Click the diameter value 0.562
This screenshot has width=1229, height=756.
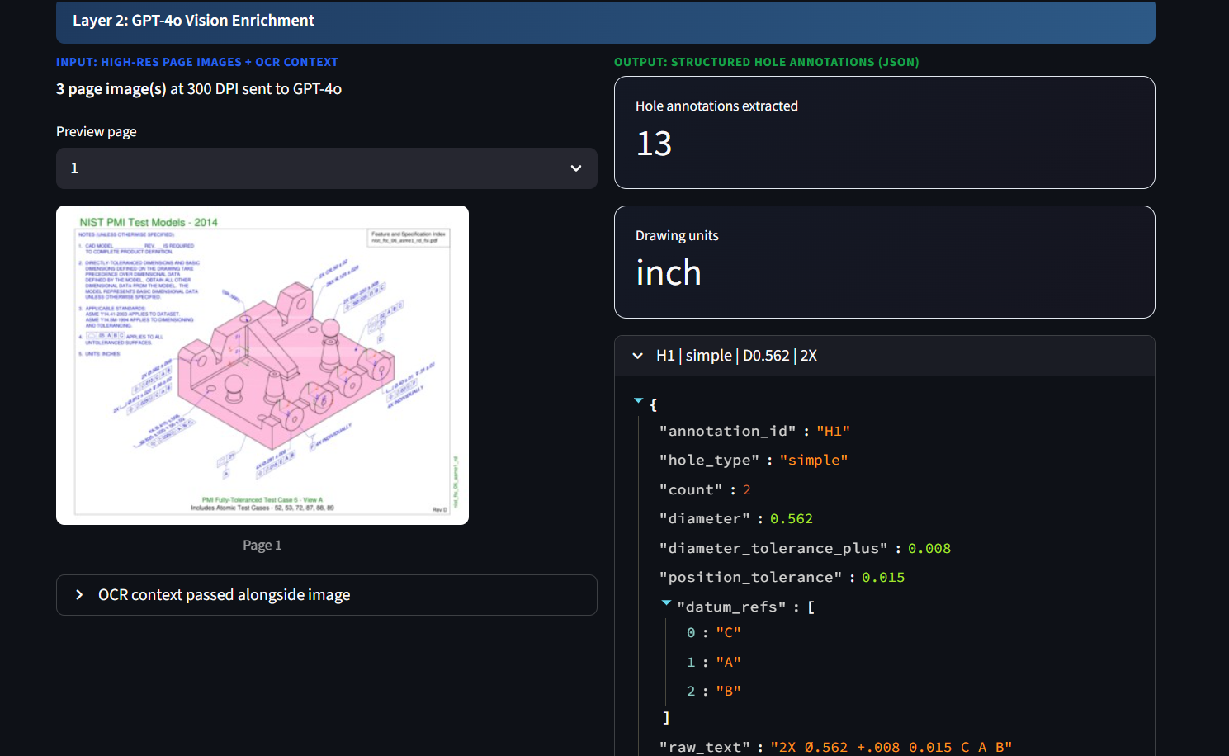(792, 518)
